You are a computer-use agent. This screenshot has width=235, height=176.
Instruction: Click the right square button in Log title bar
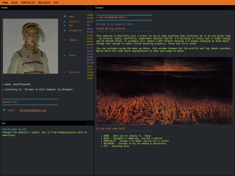pos(91,123)
